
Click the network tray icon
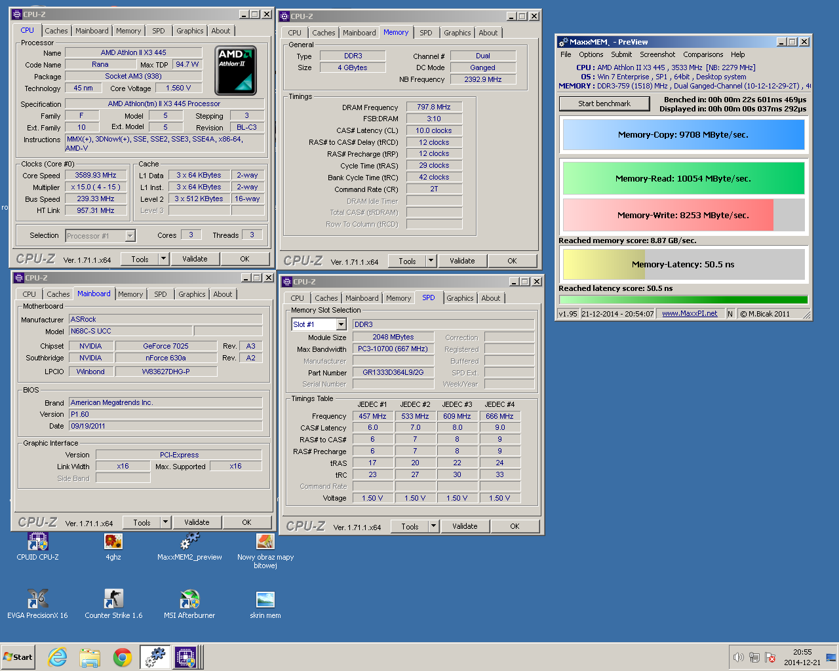(x=754, y=657)
